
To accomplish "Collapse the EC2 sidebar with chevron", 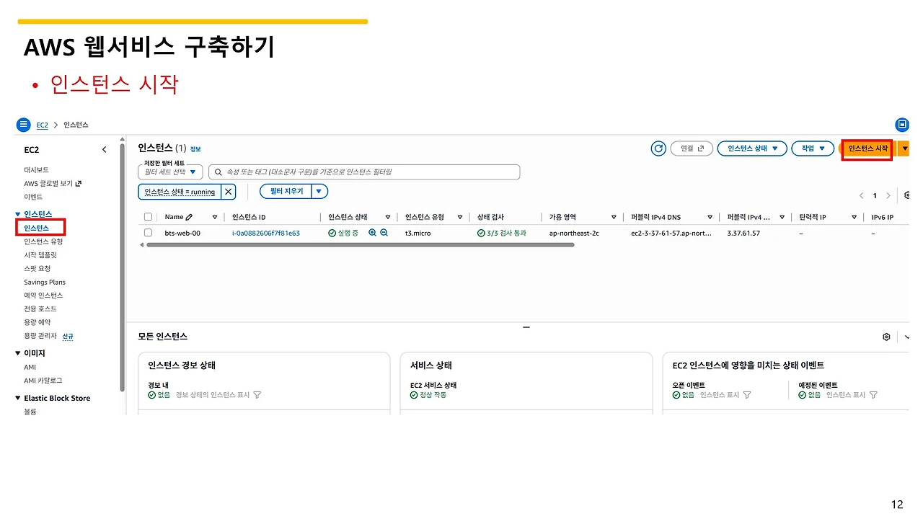I will pyautogui.click(x=104, y=149).
